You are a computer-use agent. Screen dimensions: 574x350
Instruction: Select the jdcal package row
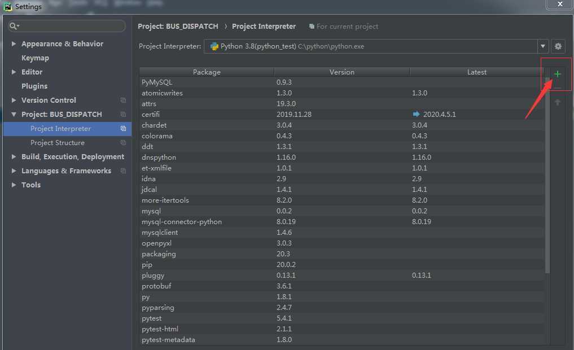(341, 190)
